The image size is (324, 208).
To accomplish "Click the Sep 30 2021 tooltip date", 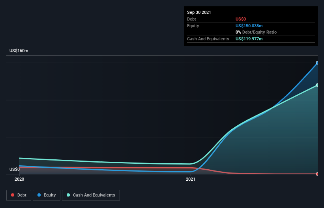I will [199, 12].
